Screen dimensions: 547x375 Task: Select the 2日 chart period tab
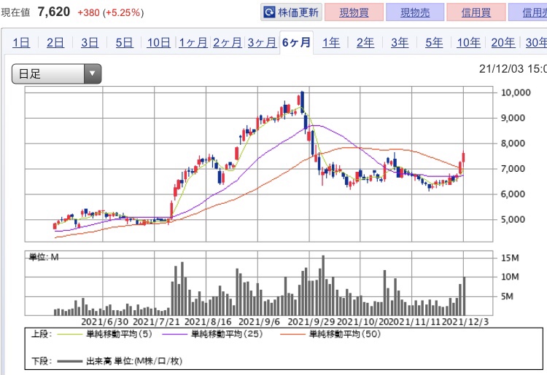point(55,43)
